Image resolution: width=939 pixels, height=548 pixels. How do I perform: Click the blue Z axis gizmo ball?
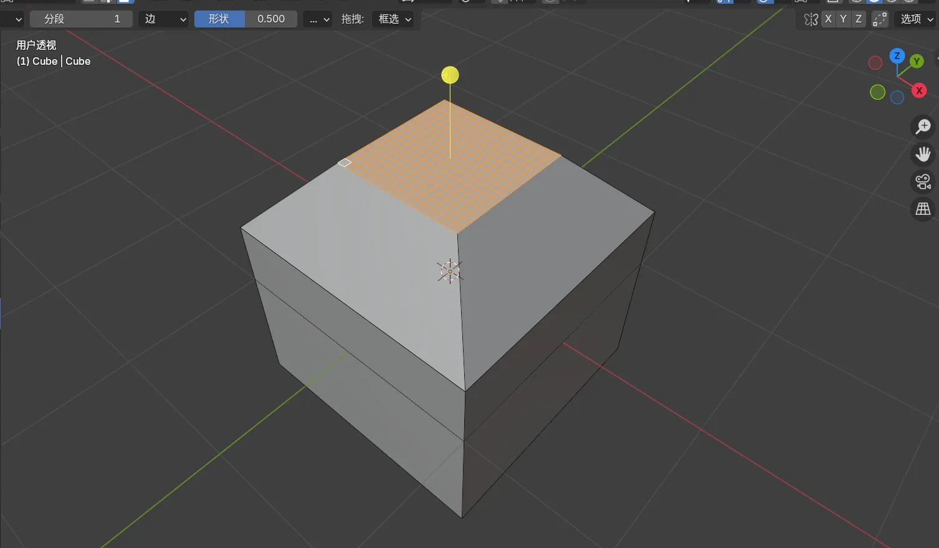(x=897, y=56)
